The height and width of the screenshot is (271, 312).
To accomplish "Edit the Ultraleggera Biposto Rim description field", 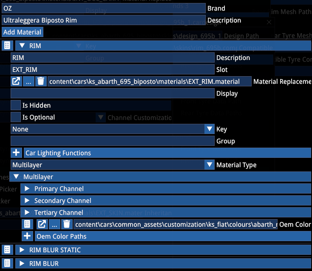I will pos(104,20).
